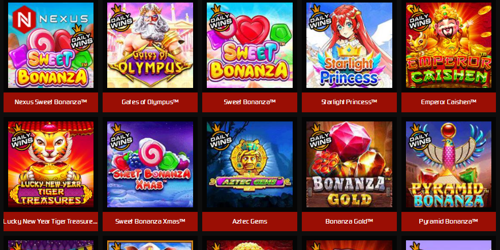Click the Nexus Sweet Bonanza™ red label button

point(51,102)
